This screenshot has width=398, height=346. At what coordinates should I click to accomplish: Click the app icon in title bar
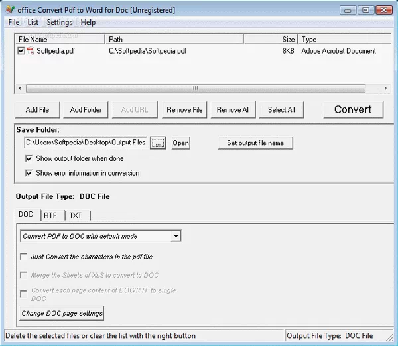coord(10,10)
